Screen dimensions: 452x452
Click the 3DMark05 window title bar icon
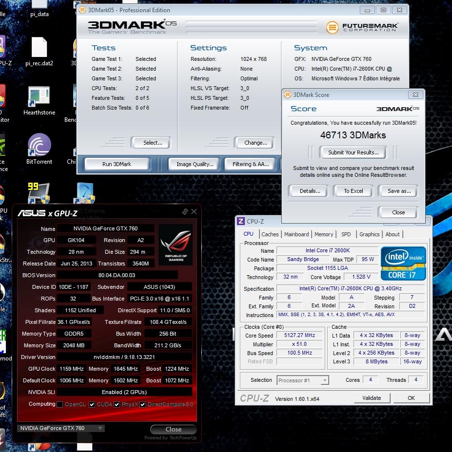click(82, 10)
